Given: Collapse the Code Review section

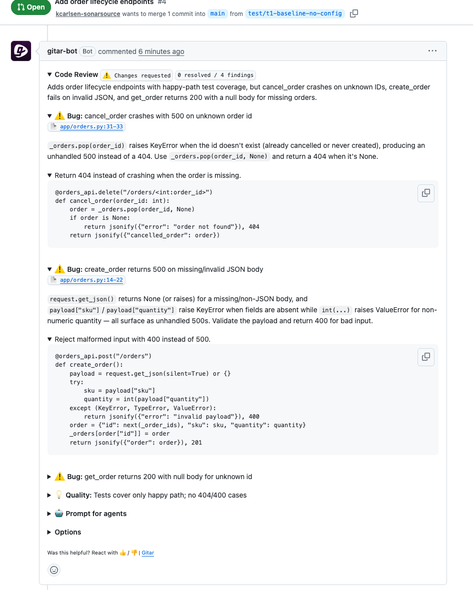Looking at the screenshot, I should [49, 74].
